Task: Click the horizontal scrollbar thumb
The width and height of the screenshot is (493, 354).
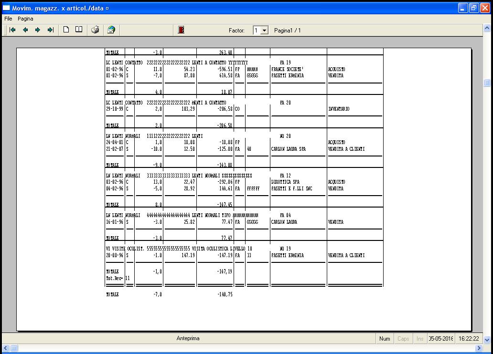Action: coord(14,348)
